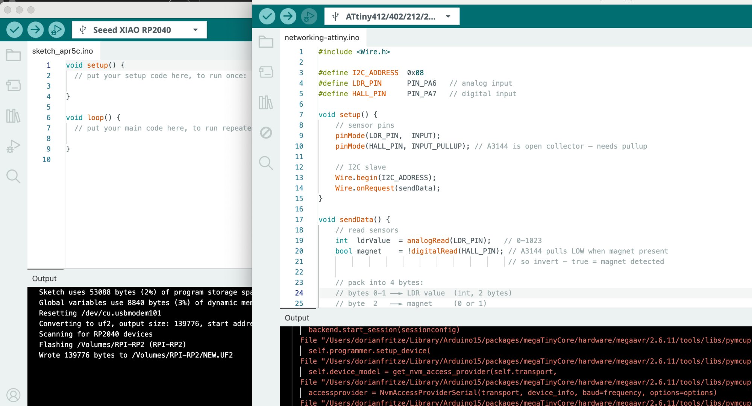Viewport: 752px width, 406px height.
Task: Open the Search panel in the left sidebar
Action: pyautogui.click(x=13, y=177)
